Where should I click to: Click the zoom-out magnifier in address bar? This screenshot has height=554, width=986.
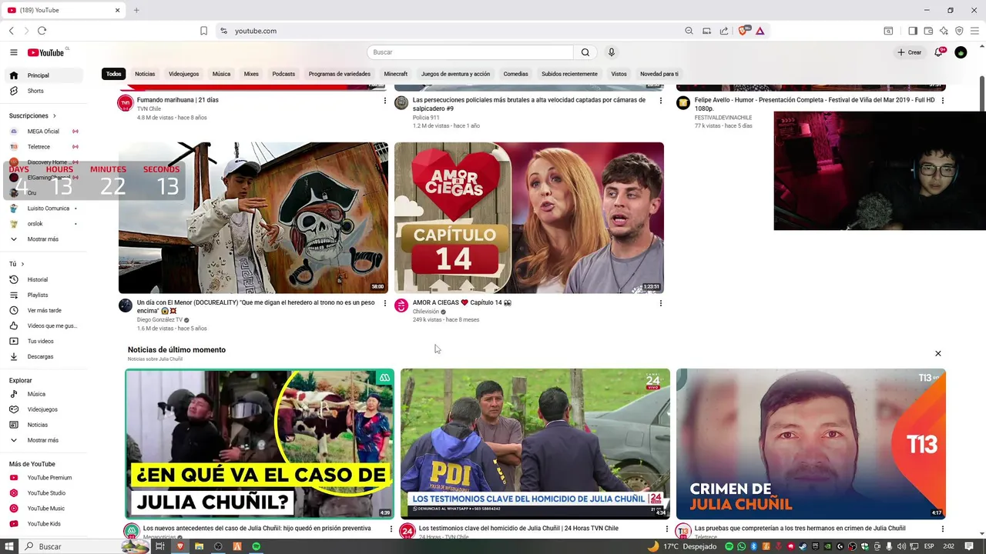[689, 31]
